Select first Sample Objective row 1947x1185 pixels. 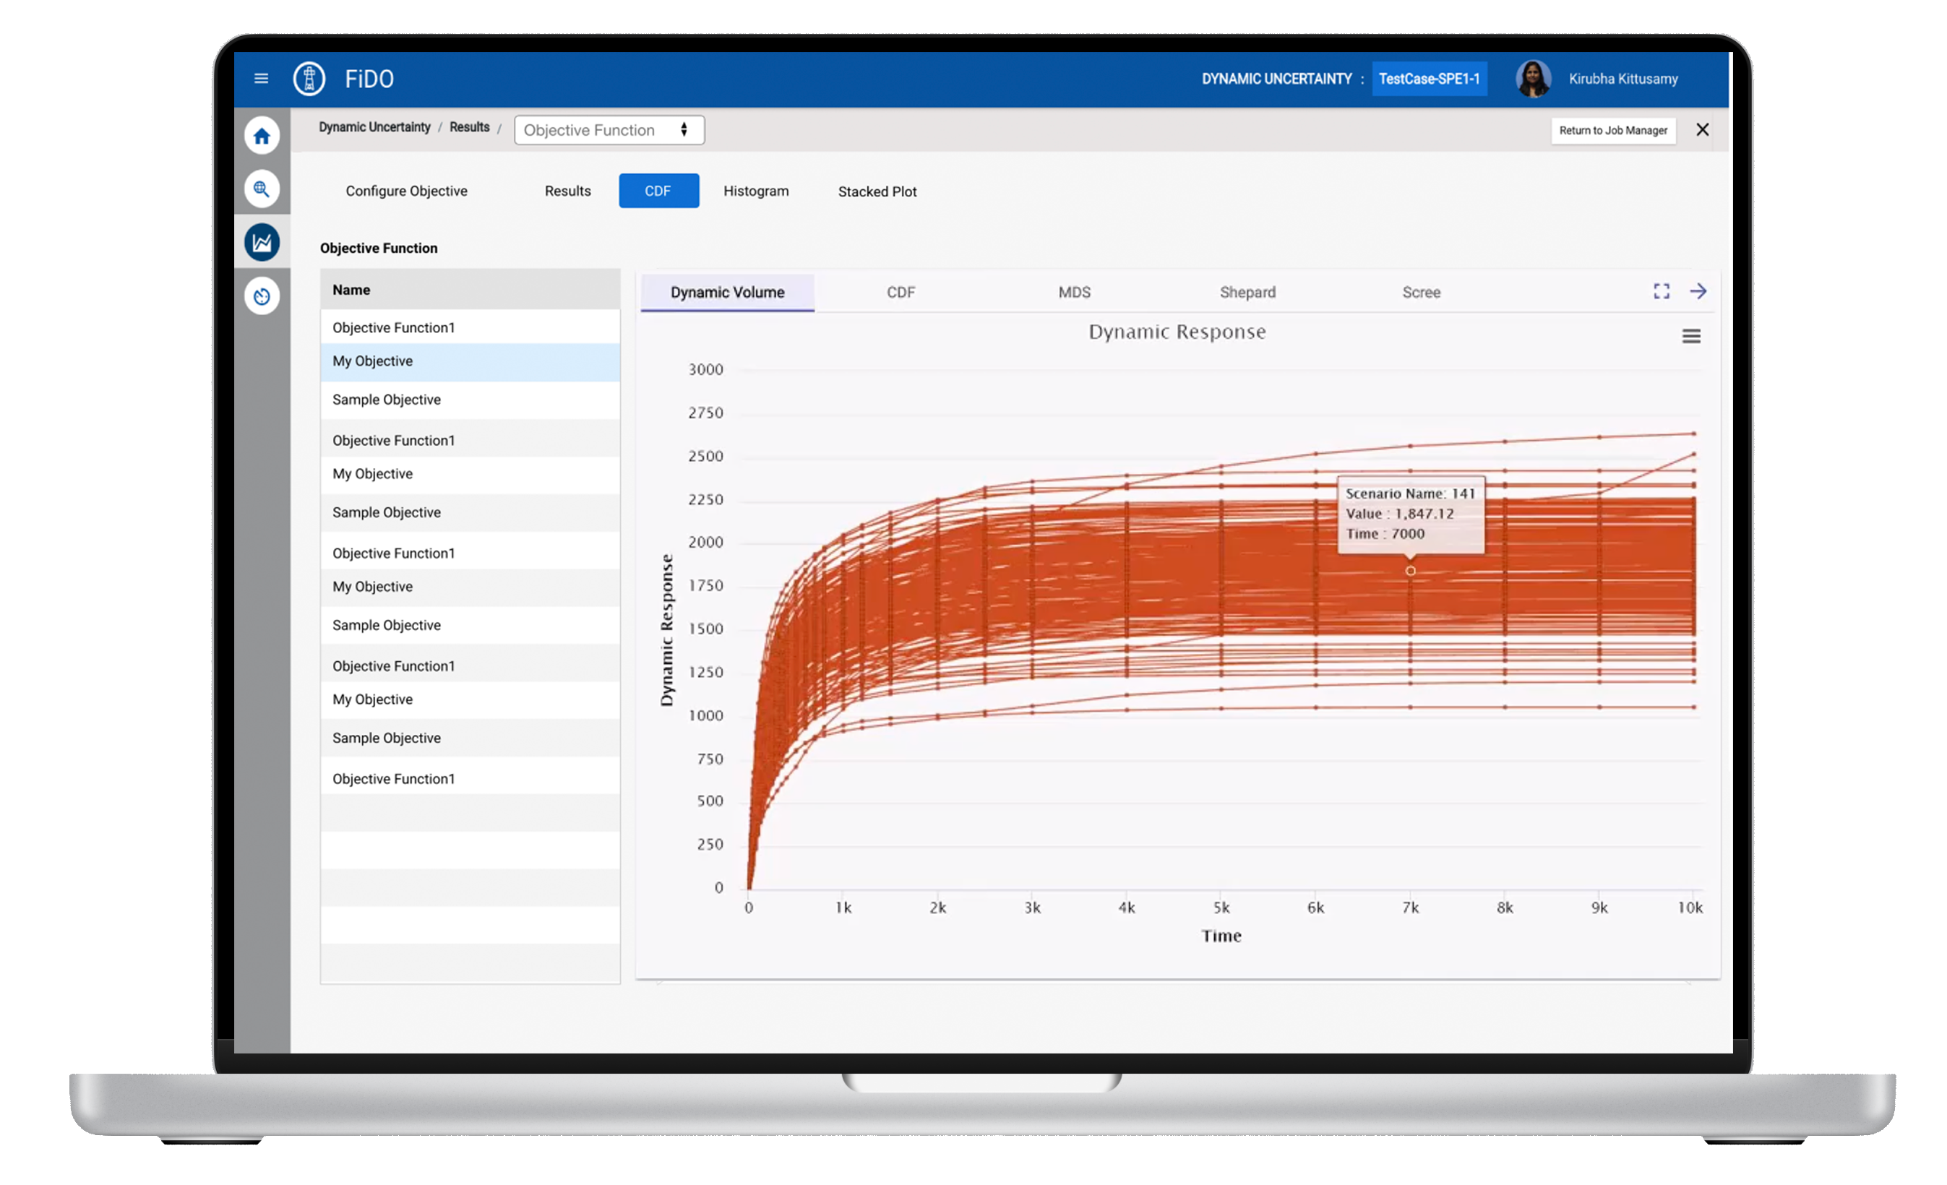point(387,400)
